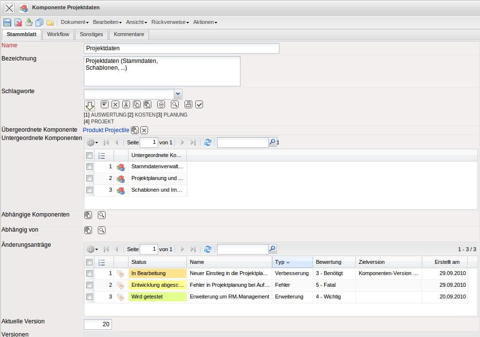Switch to the Workflow tab
The width and height of the screenshot is (480, 337).
(58, 35)
